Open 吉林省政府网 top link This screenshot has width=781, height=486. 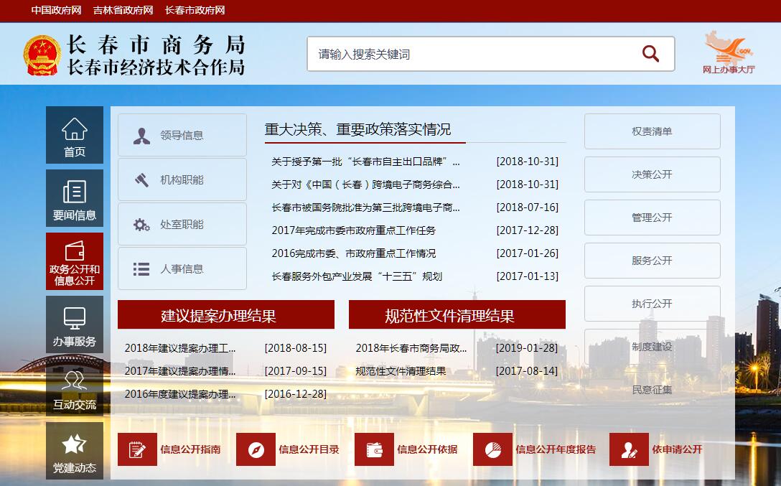pyautogui.click(x=123, y=11)
